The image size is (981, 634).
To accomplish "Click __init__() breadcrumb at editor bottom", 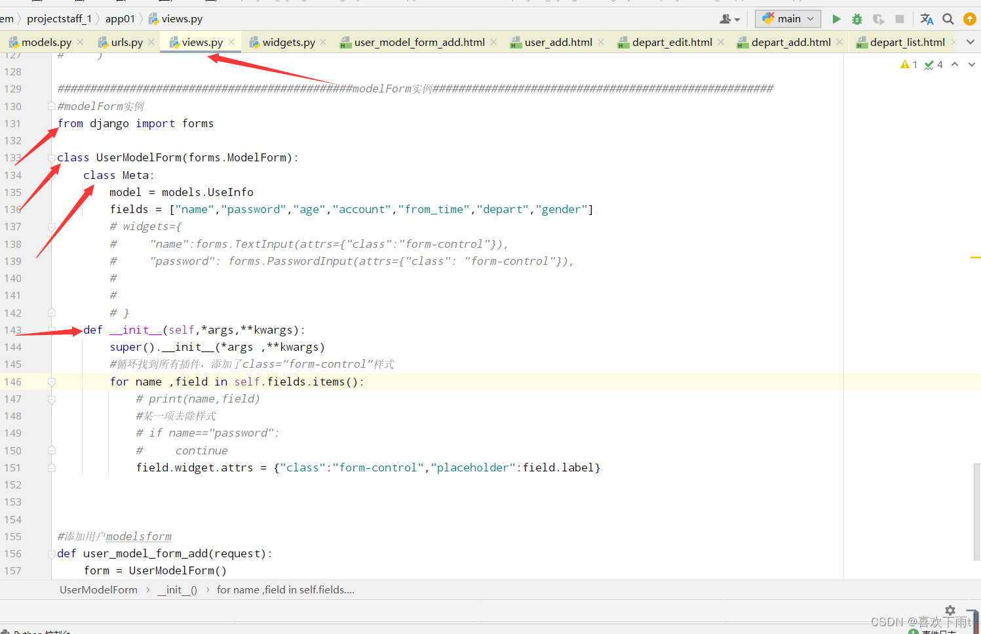I will point(177,590).
